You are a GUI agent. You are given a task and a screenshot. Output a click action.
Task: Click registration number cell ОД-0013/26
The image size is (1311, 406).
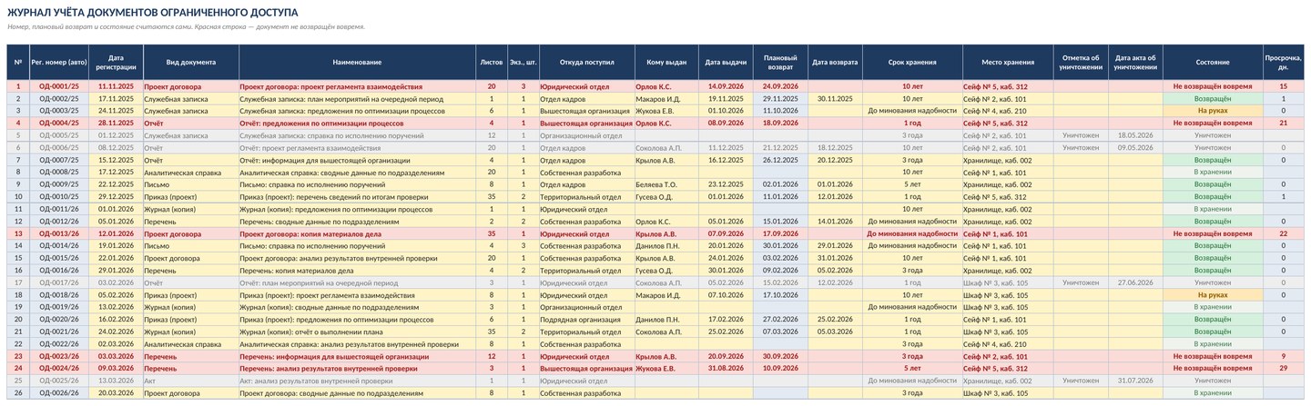pyautogui.click(x=59, y=233)
